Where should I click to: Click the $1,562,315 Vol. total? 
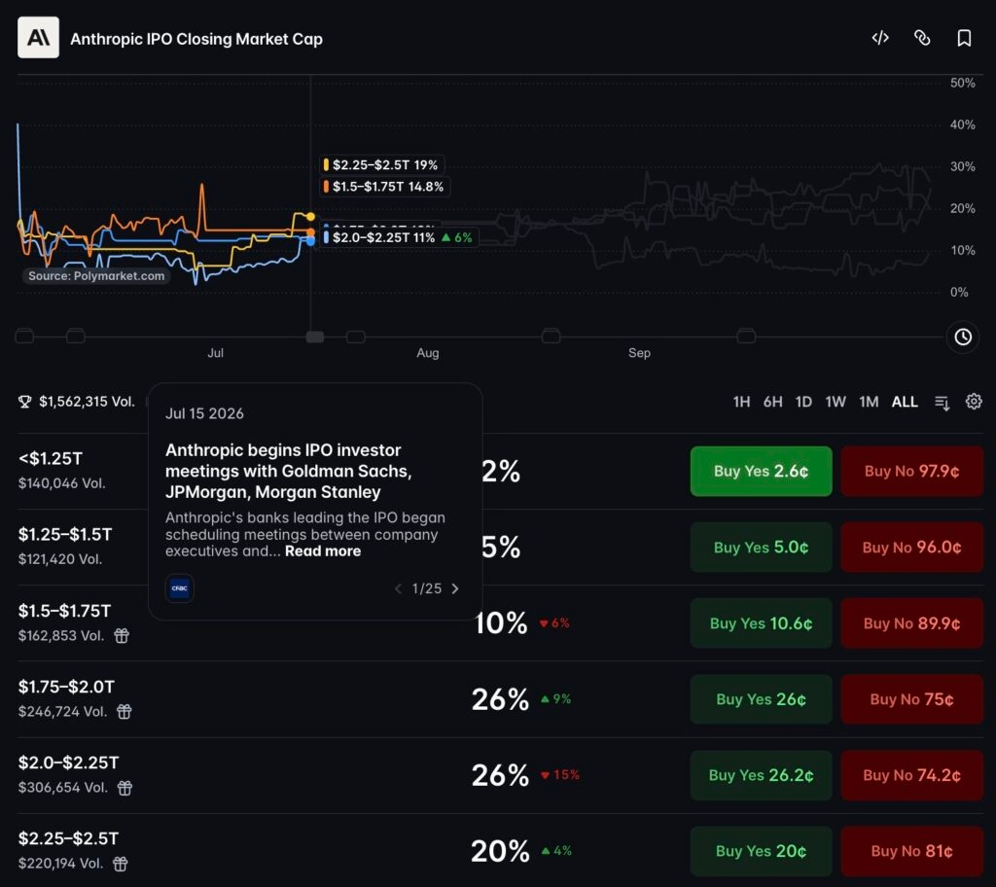click(87, 402)
